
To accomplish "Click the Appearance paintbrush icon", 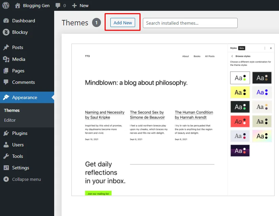I will point(6,97).
